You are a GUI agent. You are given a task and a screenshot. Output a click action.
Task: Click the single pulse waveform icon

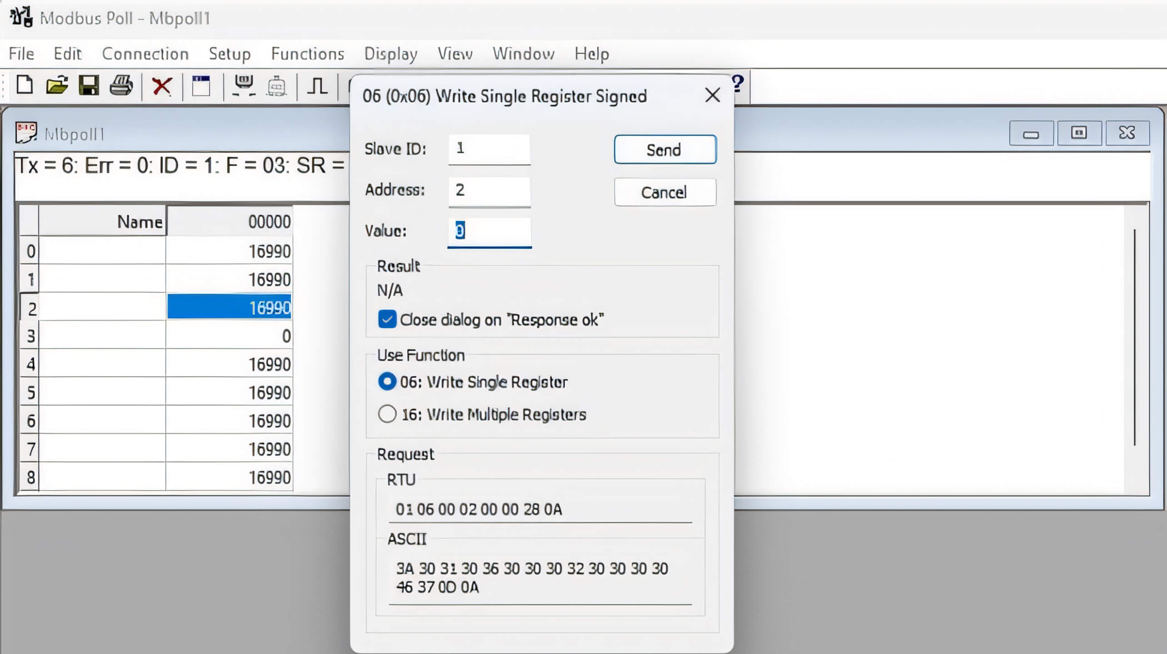pos(317,85)
